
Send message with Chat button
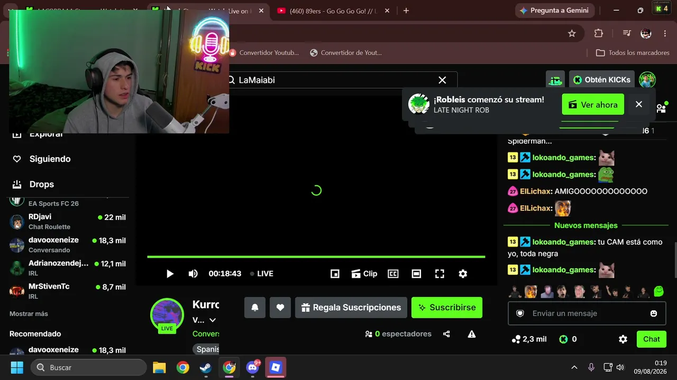[x=652, y=339]
